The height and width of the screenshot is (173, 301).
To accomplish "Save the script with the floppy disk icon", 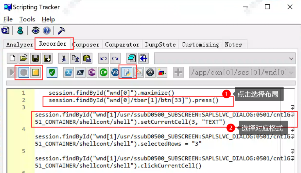I will 35,58.
